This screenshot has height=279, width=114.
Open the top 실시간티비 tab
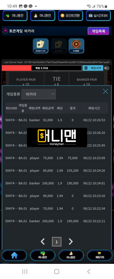(x=98, y=15)
